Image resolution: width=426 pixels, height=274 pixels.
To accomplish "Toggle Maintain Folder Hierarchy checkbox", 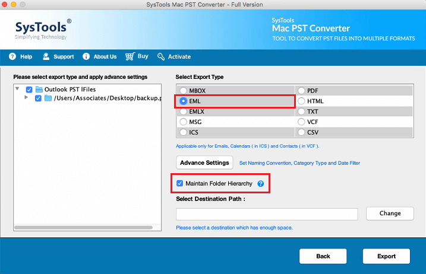I will click(x=180, y=183).
